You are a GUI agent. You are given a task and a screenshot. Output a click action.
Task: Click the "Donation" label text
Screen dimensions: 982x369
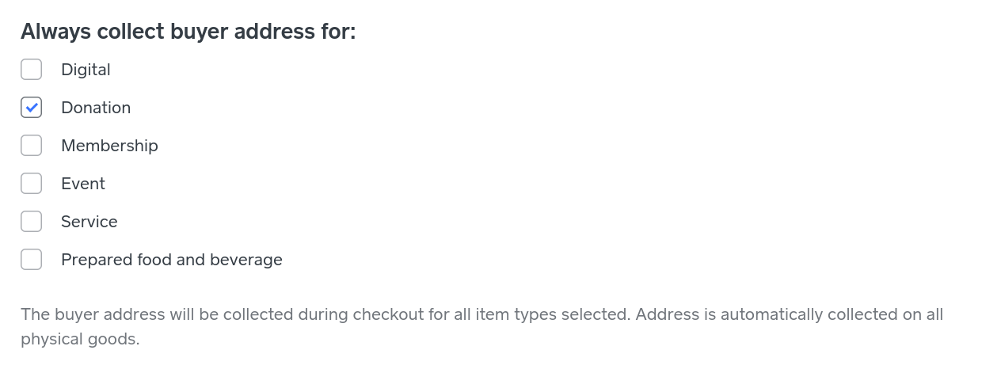(96, 108)
